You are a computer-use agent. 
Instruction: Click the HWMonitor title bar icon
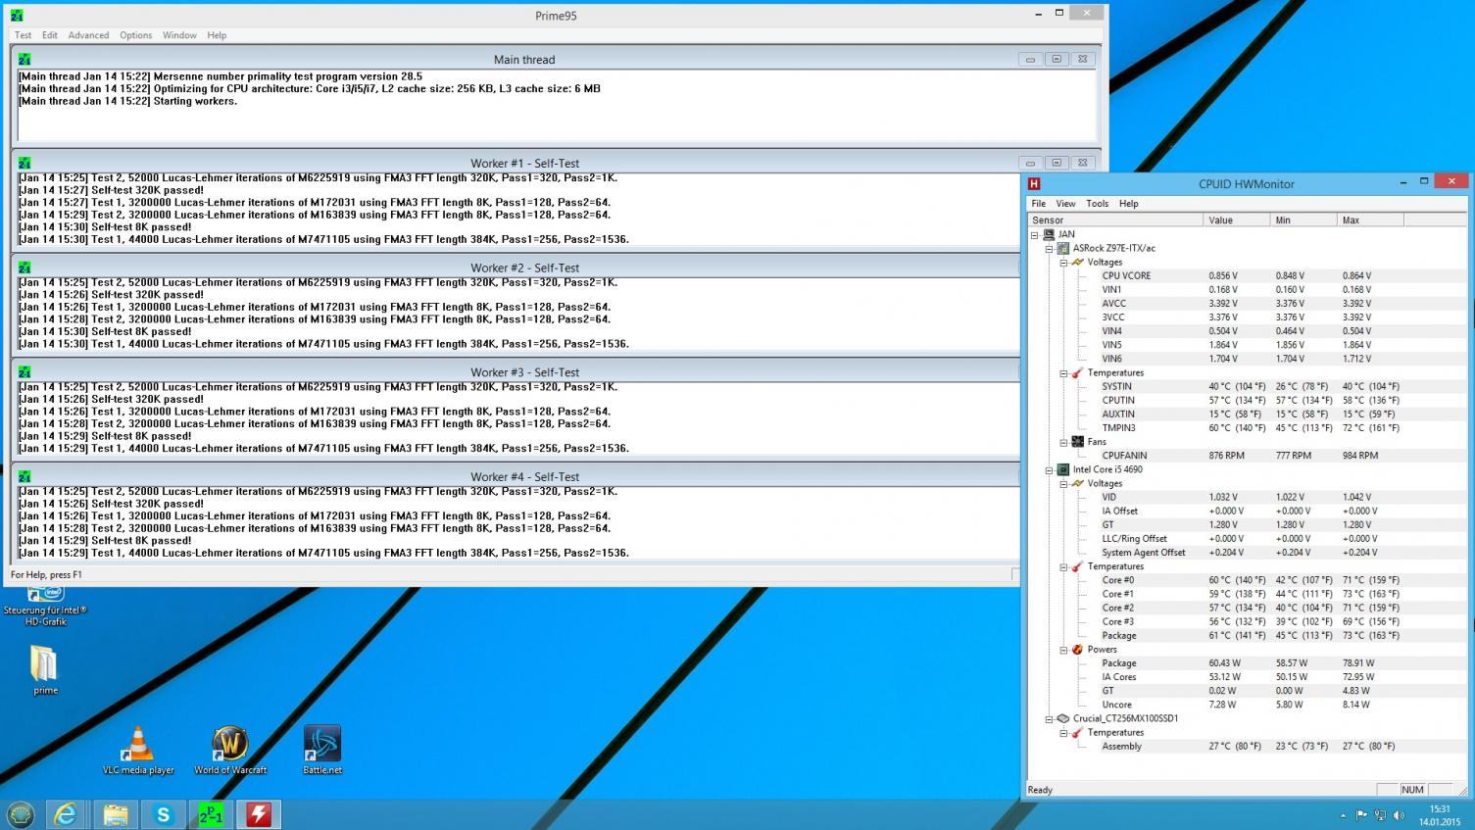(x=1034, y=183)
